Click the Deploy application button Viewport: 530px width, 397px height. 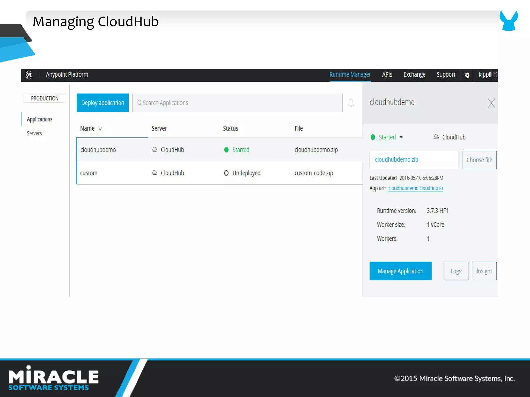click(102, 103)
